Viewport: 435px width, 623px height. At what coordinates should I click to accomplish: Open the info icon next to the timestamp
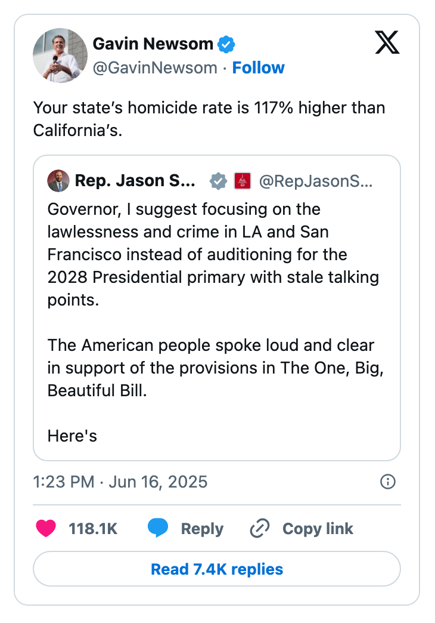click(387, 482)
